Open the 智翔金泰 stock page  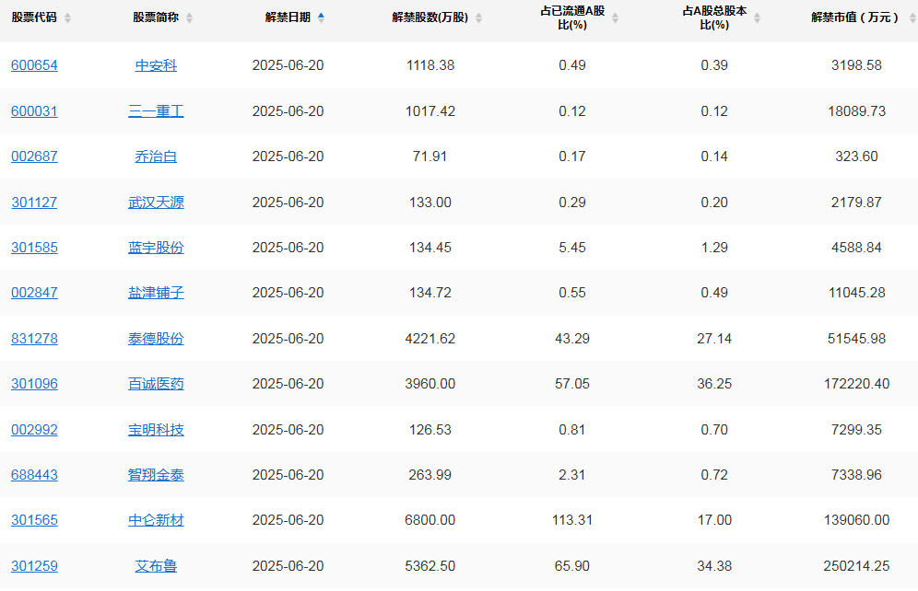click(155, 475)
